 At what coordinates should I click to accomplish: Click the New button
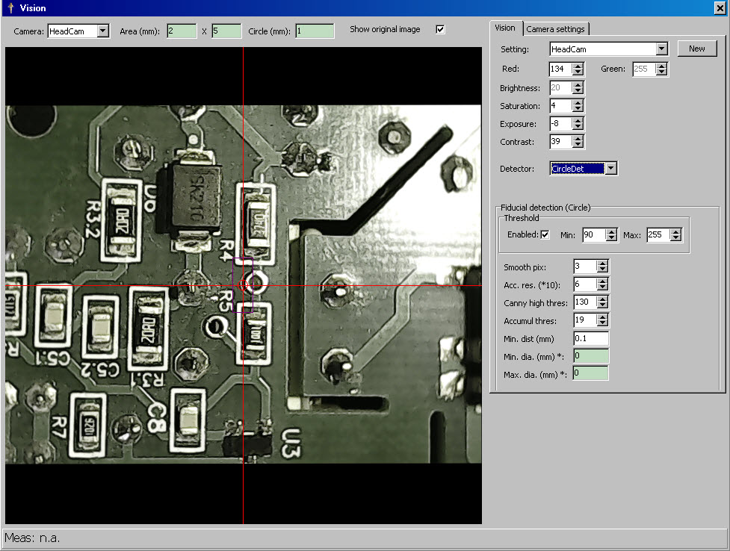tap(697, 49)
